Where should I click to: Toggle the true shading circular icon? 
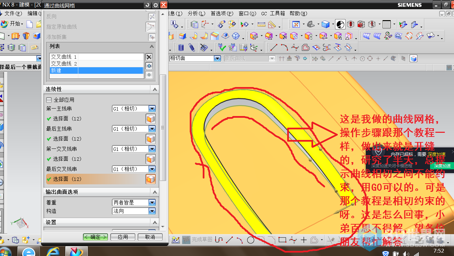pyautogui.click(x=340, y=24)
